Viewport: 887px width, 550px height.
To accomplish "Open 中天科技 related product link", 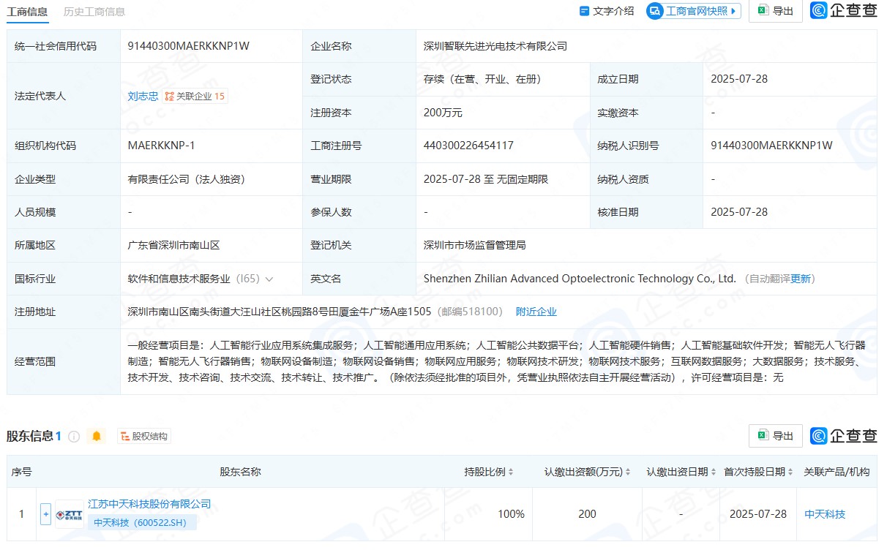I will [825, 514].
